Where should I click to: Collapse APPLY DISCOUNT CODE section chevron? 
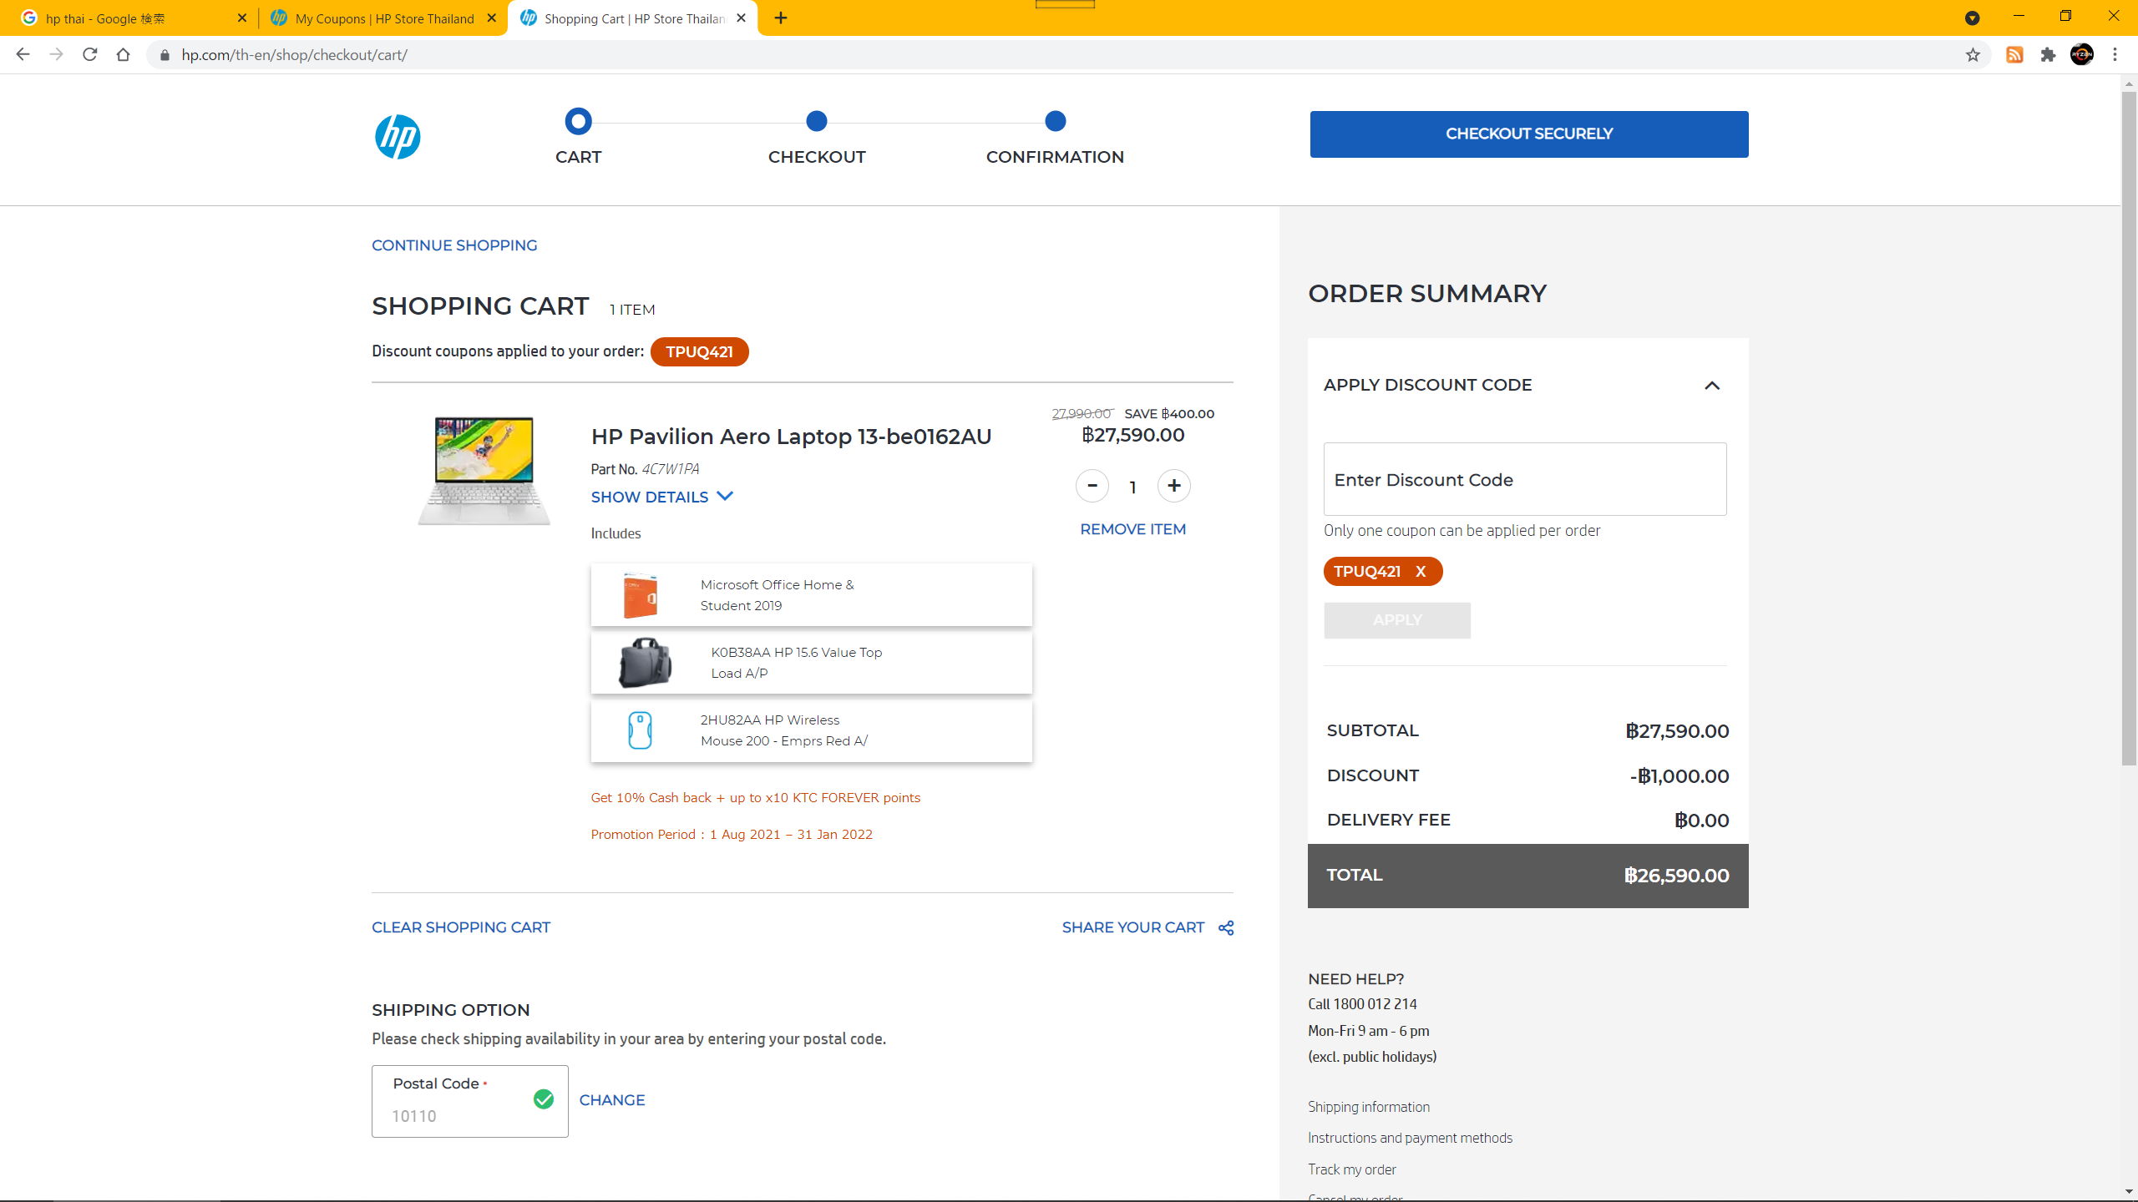[1711, 386]
